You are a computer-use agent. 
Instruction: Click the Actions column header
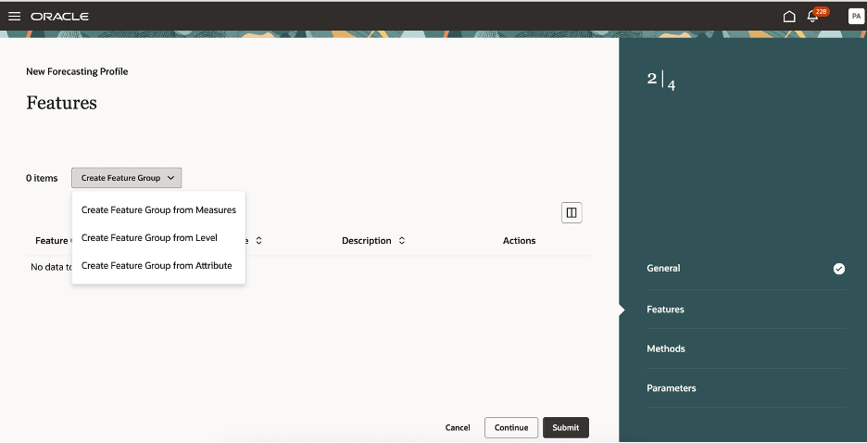click(520, 241)
